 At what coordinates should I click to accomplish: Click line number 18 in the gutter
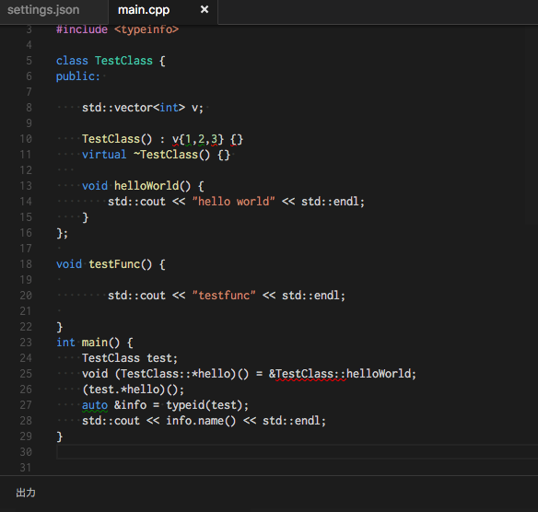pos(26,264)
